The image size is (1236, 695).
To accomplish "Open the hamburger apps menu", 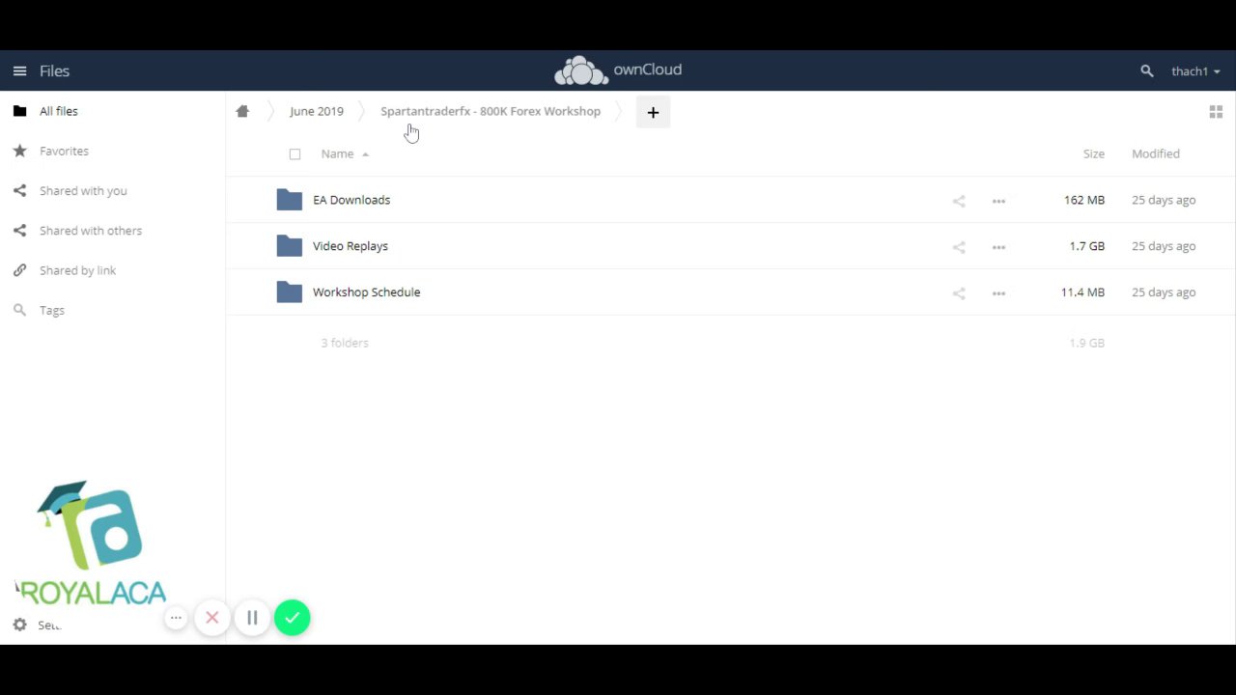I will (19, 70).
